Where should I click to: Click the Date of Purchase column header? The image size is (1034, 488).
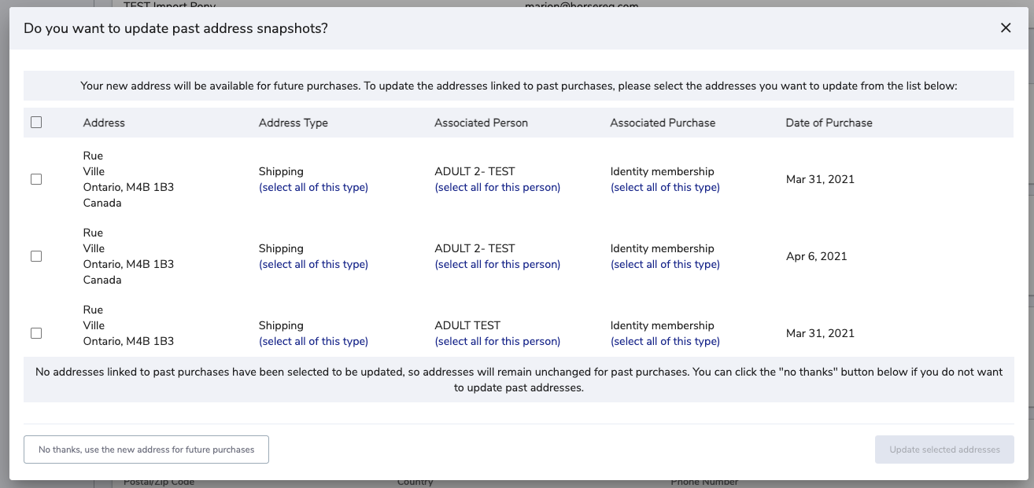pyautogui.click(x=829, y=123)
